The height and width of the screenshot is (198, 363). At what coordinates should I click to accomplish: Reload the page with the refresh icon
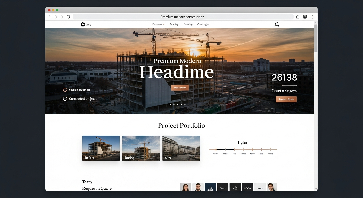click(68, 16)
